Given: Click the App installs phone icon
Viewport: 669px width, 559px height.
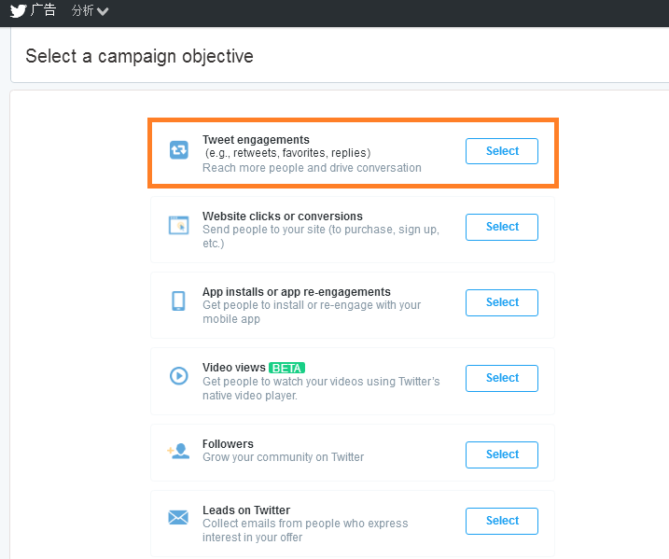Looking at the screenshot, I should [178, 300].
